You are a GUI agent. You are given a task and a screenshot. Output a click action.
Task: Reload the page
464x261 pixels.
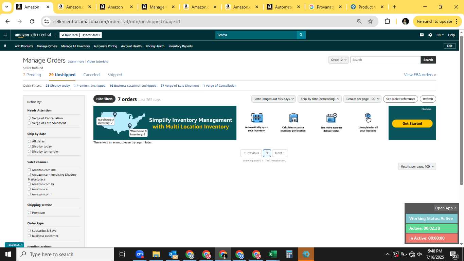pos(32,21)
